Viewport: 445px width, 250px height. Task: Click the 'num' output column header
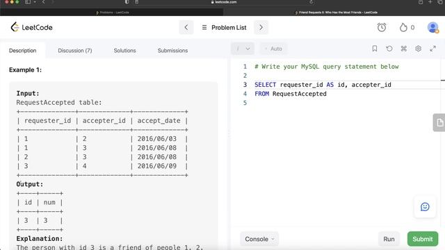click(x=49, y=202)
